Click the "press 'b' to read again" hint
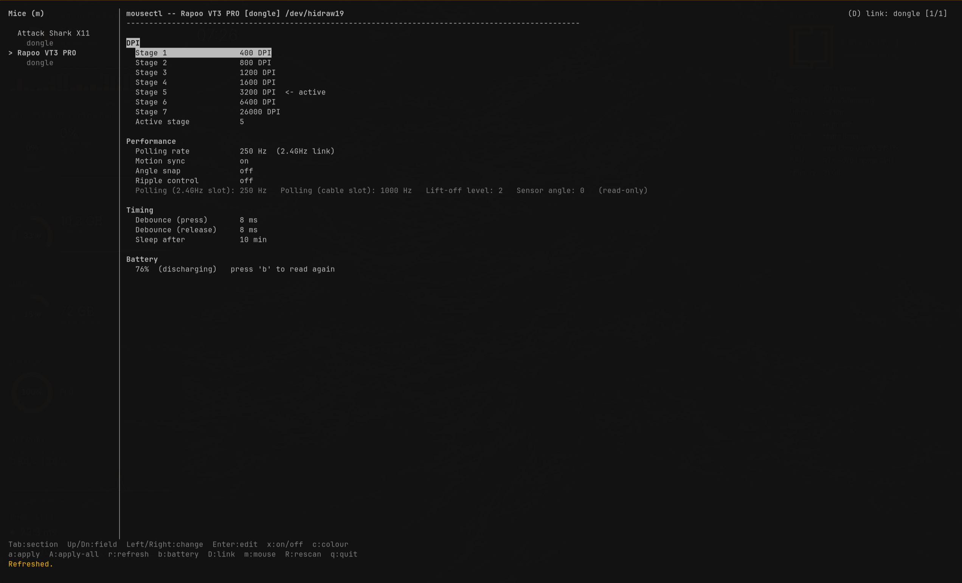The height and width of the screenshot is (583, 962). pyautogui.click(x=283, y=269)
